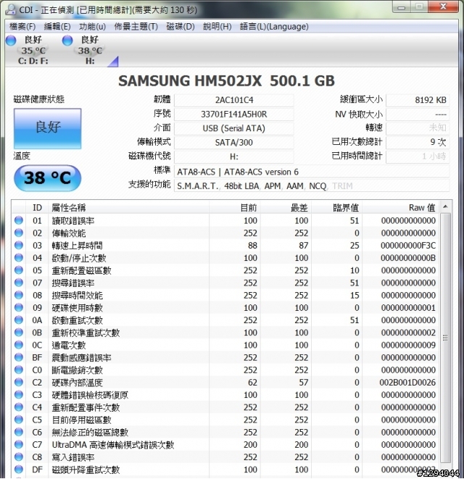Click status icon for attribute 07 搜尋錯誤率
The image size is (464, 479).
coord(19,283)
